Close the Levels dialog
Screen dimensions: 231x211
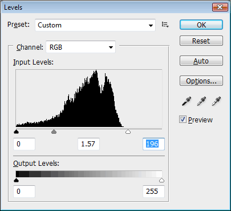(x=220, y=7)
